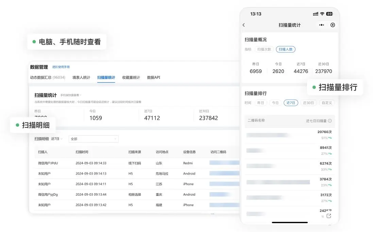This screenshot has width=373, height=232.
Task: Expand 手机端快捷查看 dropdown
Action: [71, 95]
